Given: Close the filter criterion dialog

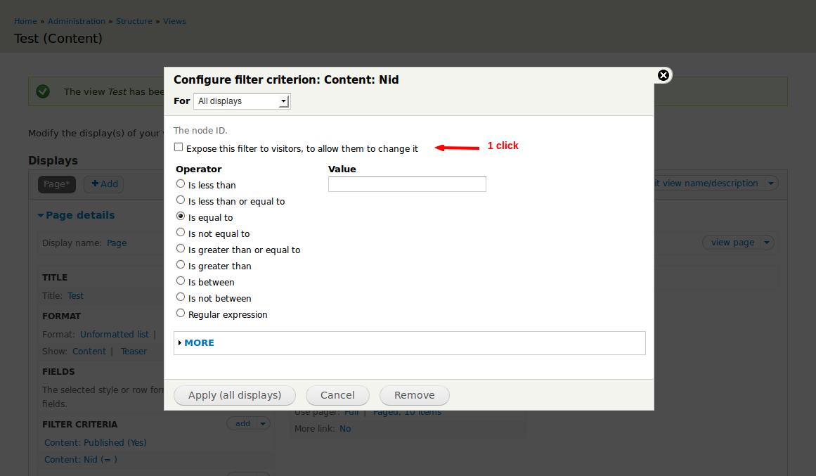Looking at the screenshot, I should click(x=663, y=75).
